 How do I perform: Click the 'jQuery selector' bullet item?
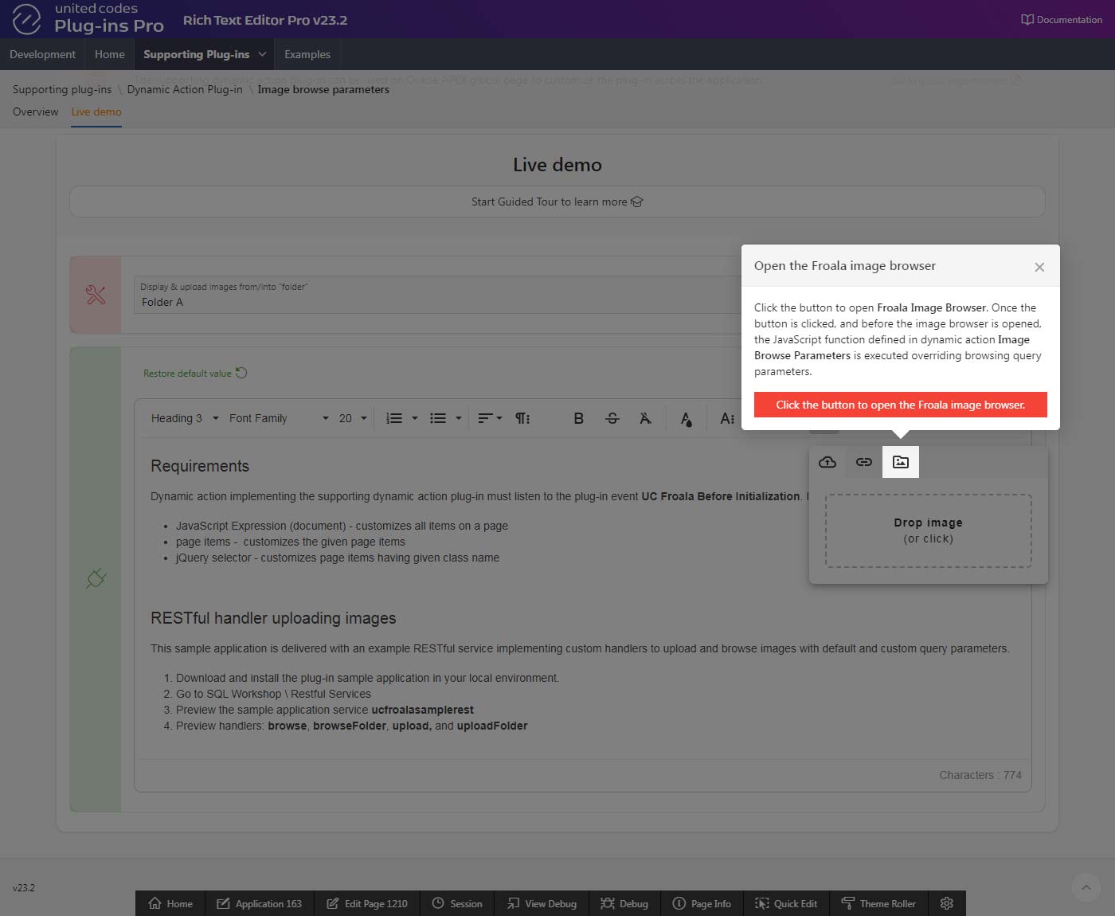pos(338,558)
